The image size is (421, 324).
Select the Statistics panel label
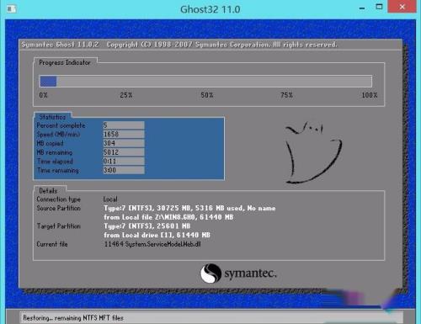52,117
